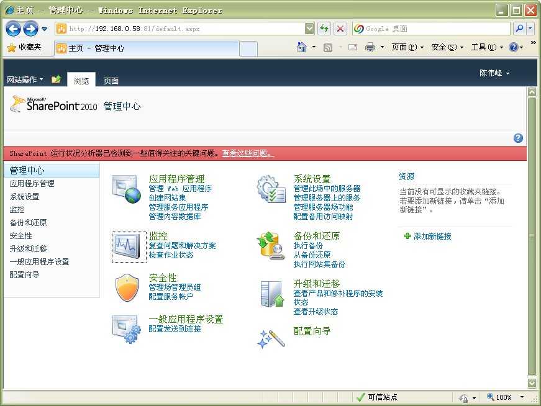Expand the toolbar overflow chevron

[x=533, y=43]
